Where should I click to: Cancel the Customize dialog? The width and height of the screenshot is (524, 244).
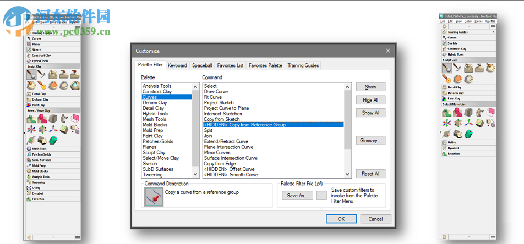(x=375, y=219)
